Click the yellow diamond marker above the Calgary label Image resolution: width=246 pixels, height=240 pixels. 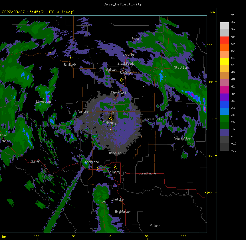[116, 168]
